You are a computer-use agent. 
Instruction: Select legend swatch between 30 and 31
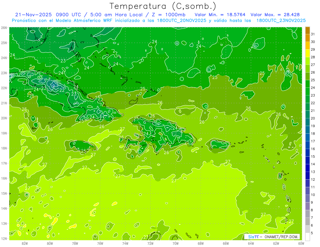(x=307, y=38)
